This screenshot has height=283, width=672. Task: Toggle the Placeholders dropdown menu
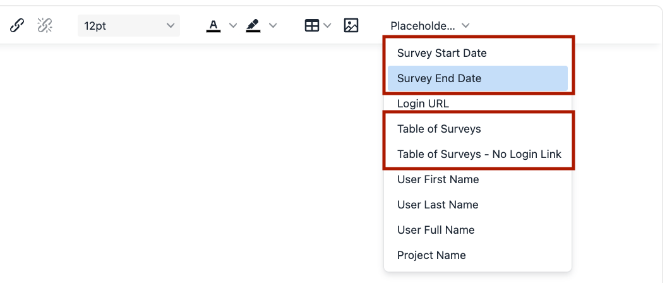click(x=430, y=26)
